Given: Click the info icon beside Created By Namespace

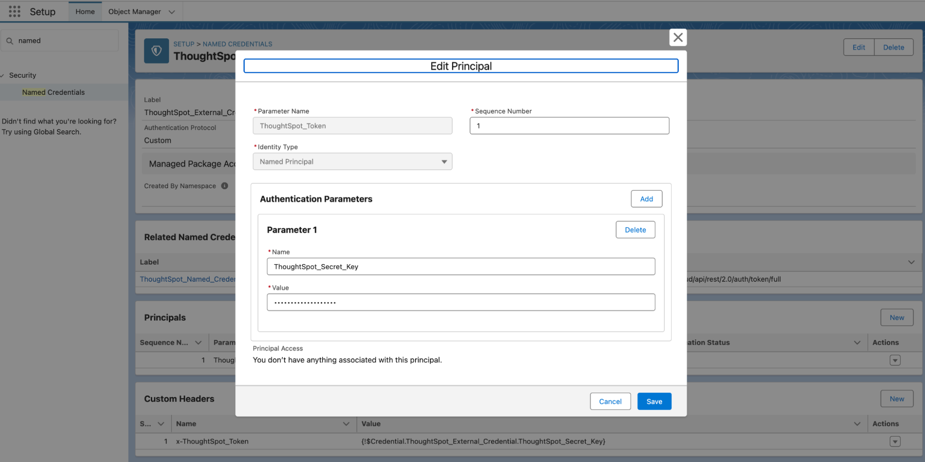Looking at the screenshot, I should pyautogui.click(x=224, y=185).
